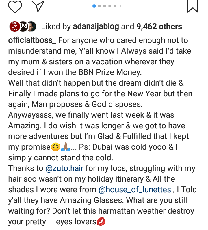Select the blue active carousel dot
This screenshot has width=208, height=230.
click(94, 6)
